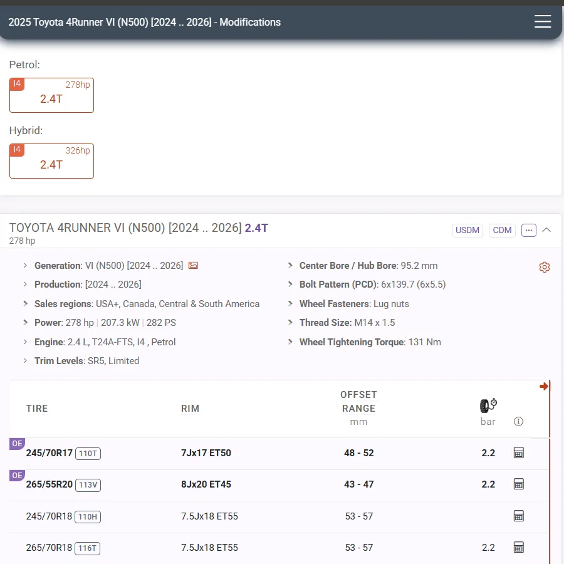The image size is (564, 564).
Task: Click the red arrow scroll-right icon
Action: 543,387
